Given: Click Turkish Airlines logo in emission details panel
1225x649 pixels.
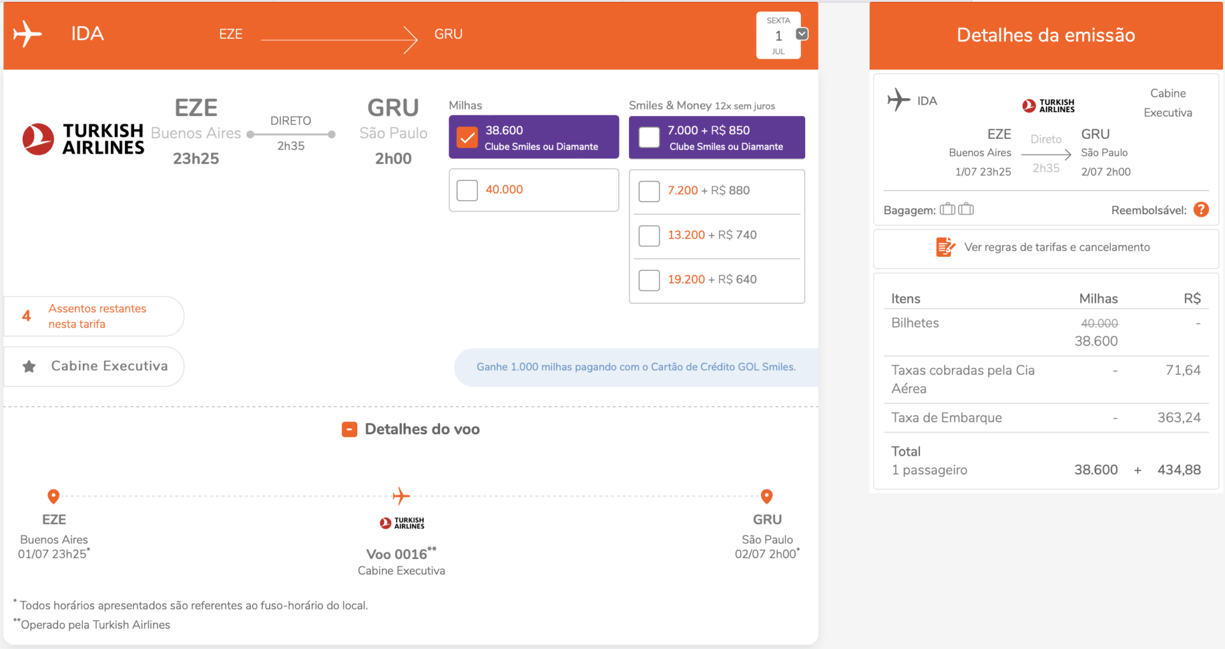Looking at the screenshot, I should click(x=1048, y=106).
